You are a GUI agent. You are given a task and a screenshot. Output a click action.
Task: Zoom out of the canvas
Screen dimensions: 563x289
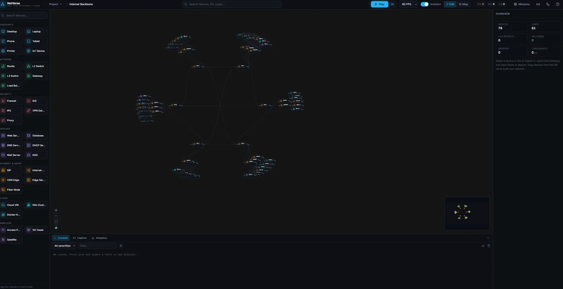56,216
